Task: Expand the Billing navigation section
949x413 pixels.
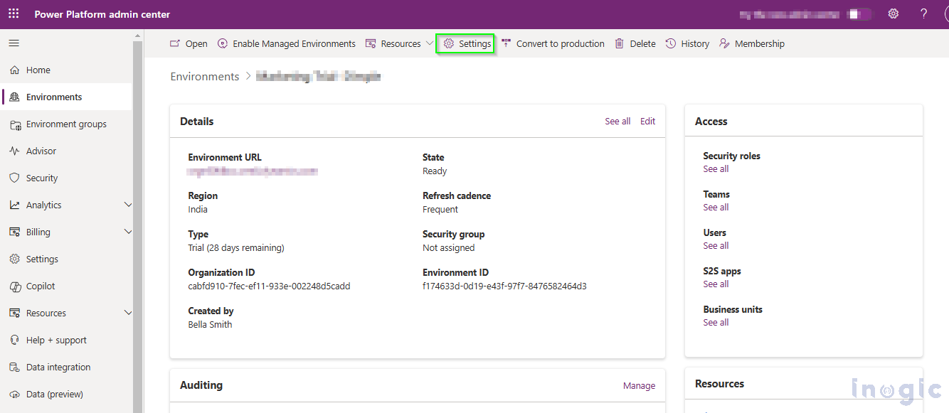Action: (128, 232)
